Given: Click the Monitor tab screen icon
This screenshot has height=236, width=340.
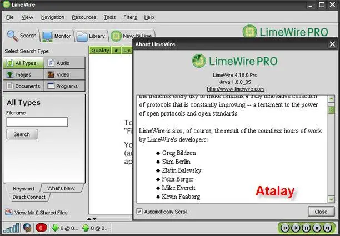Looking at the screenshot, I should (47, 36).
